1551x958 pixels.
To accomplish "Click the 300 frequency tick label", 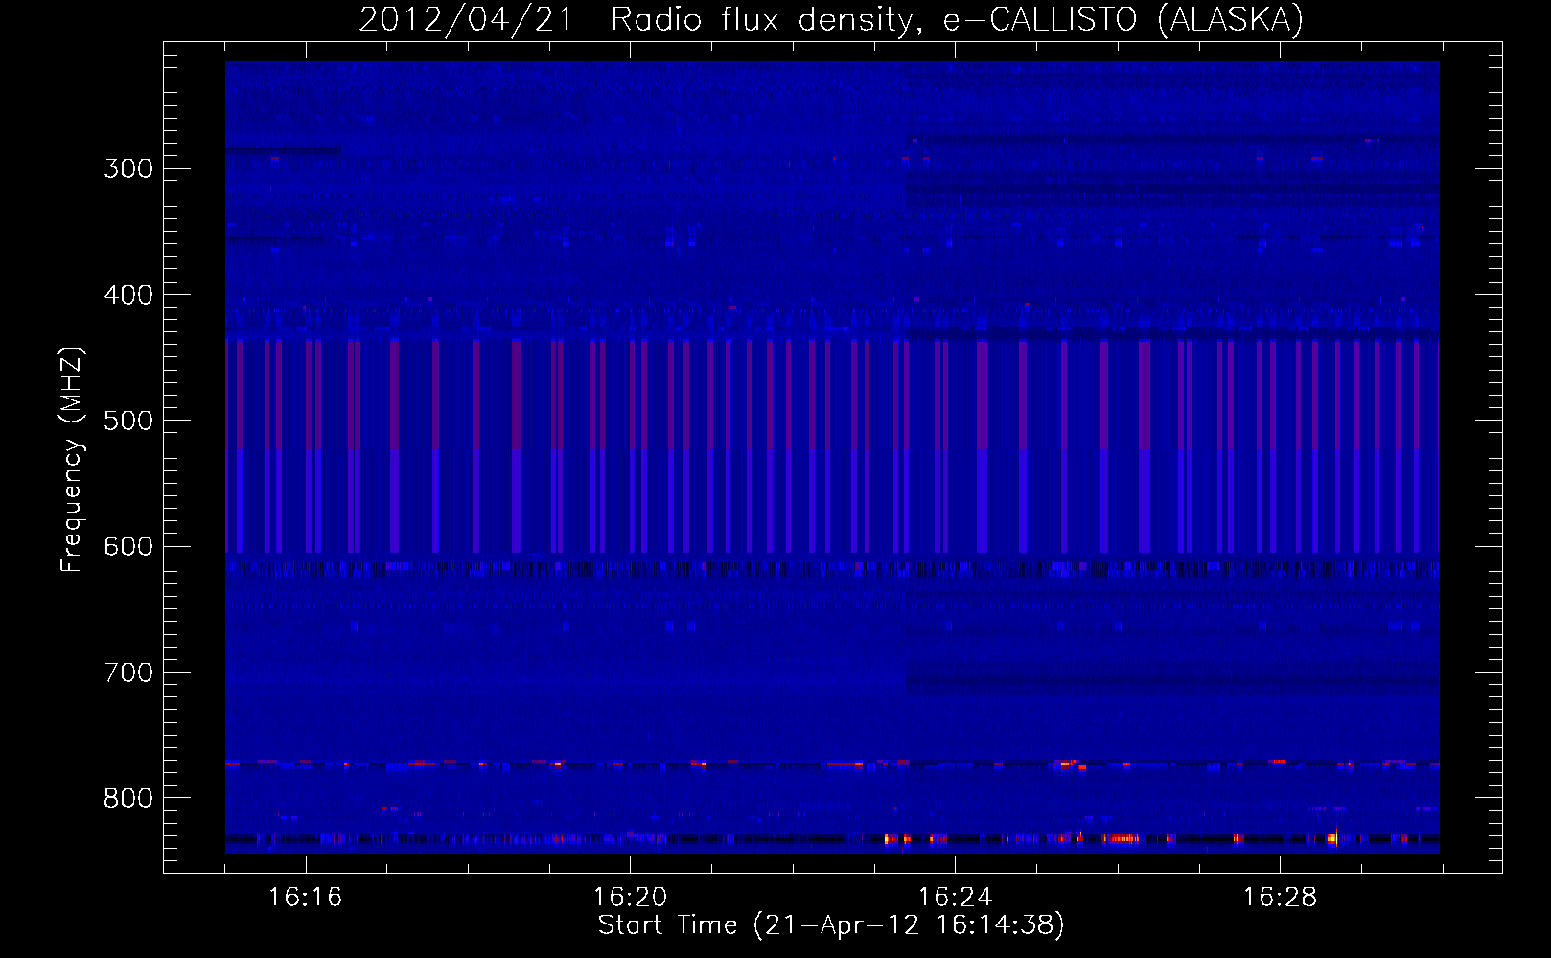I will [x=128, y=169].
